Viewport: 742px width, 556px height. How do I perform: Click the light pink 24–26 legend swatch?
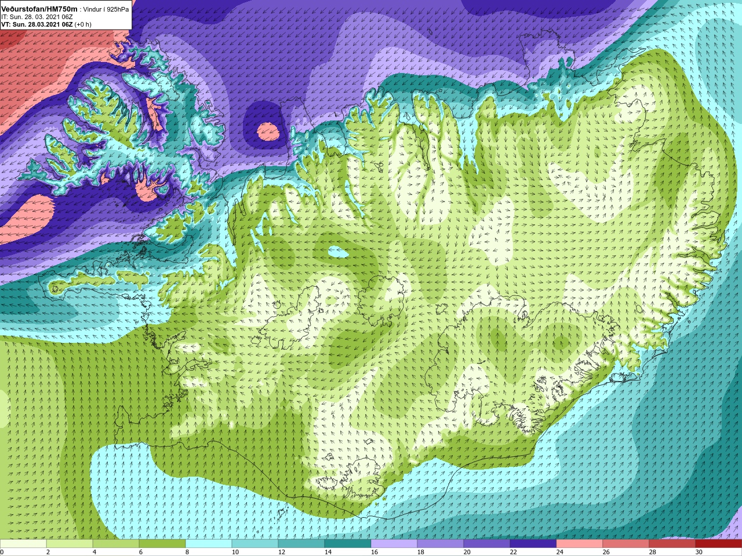(580, 544)
